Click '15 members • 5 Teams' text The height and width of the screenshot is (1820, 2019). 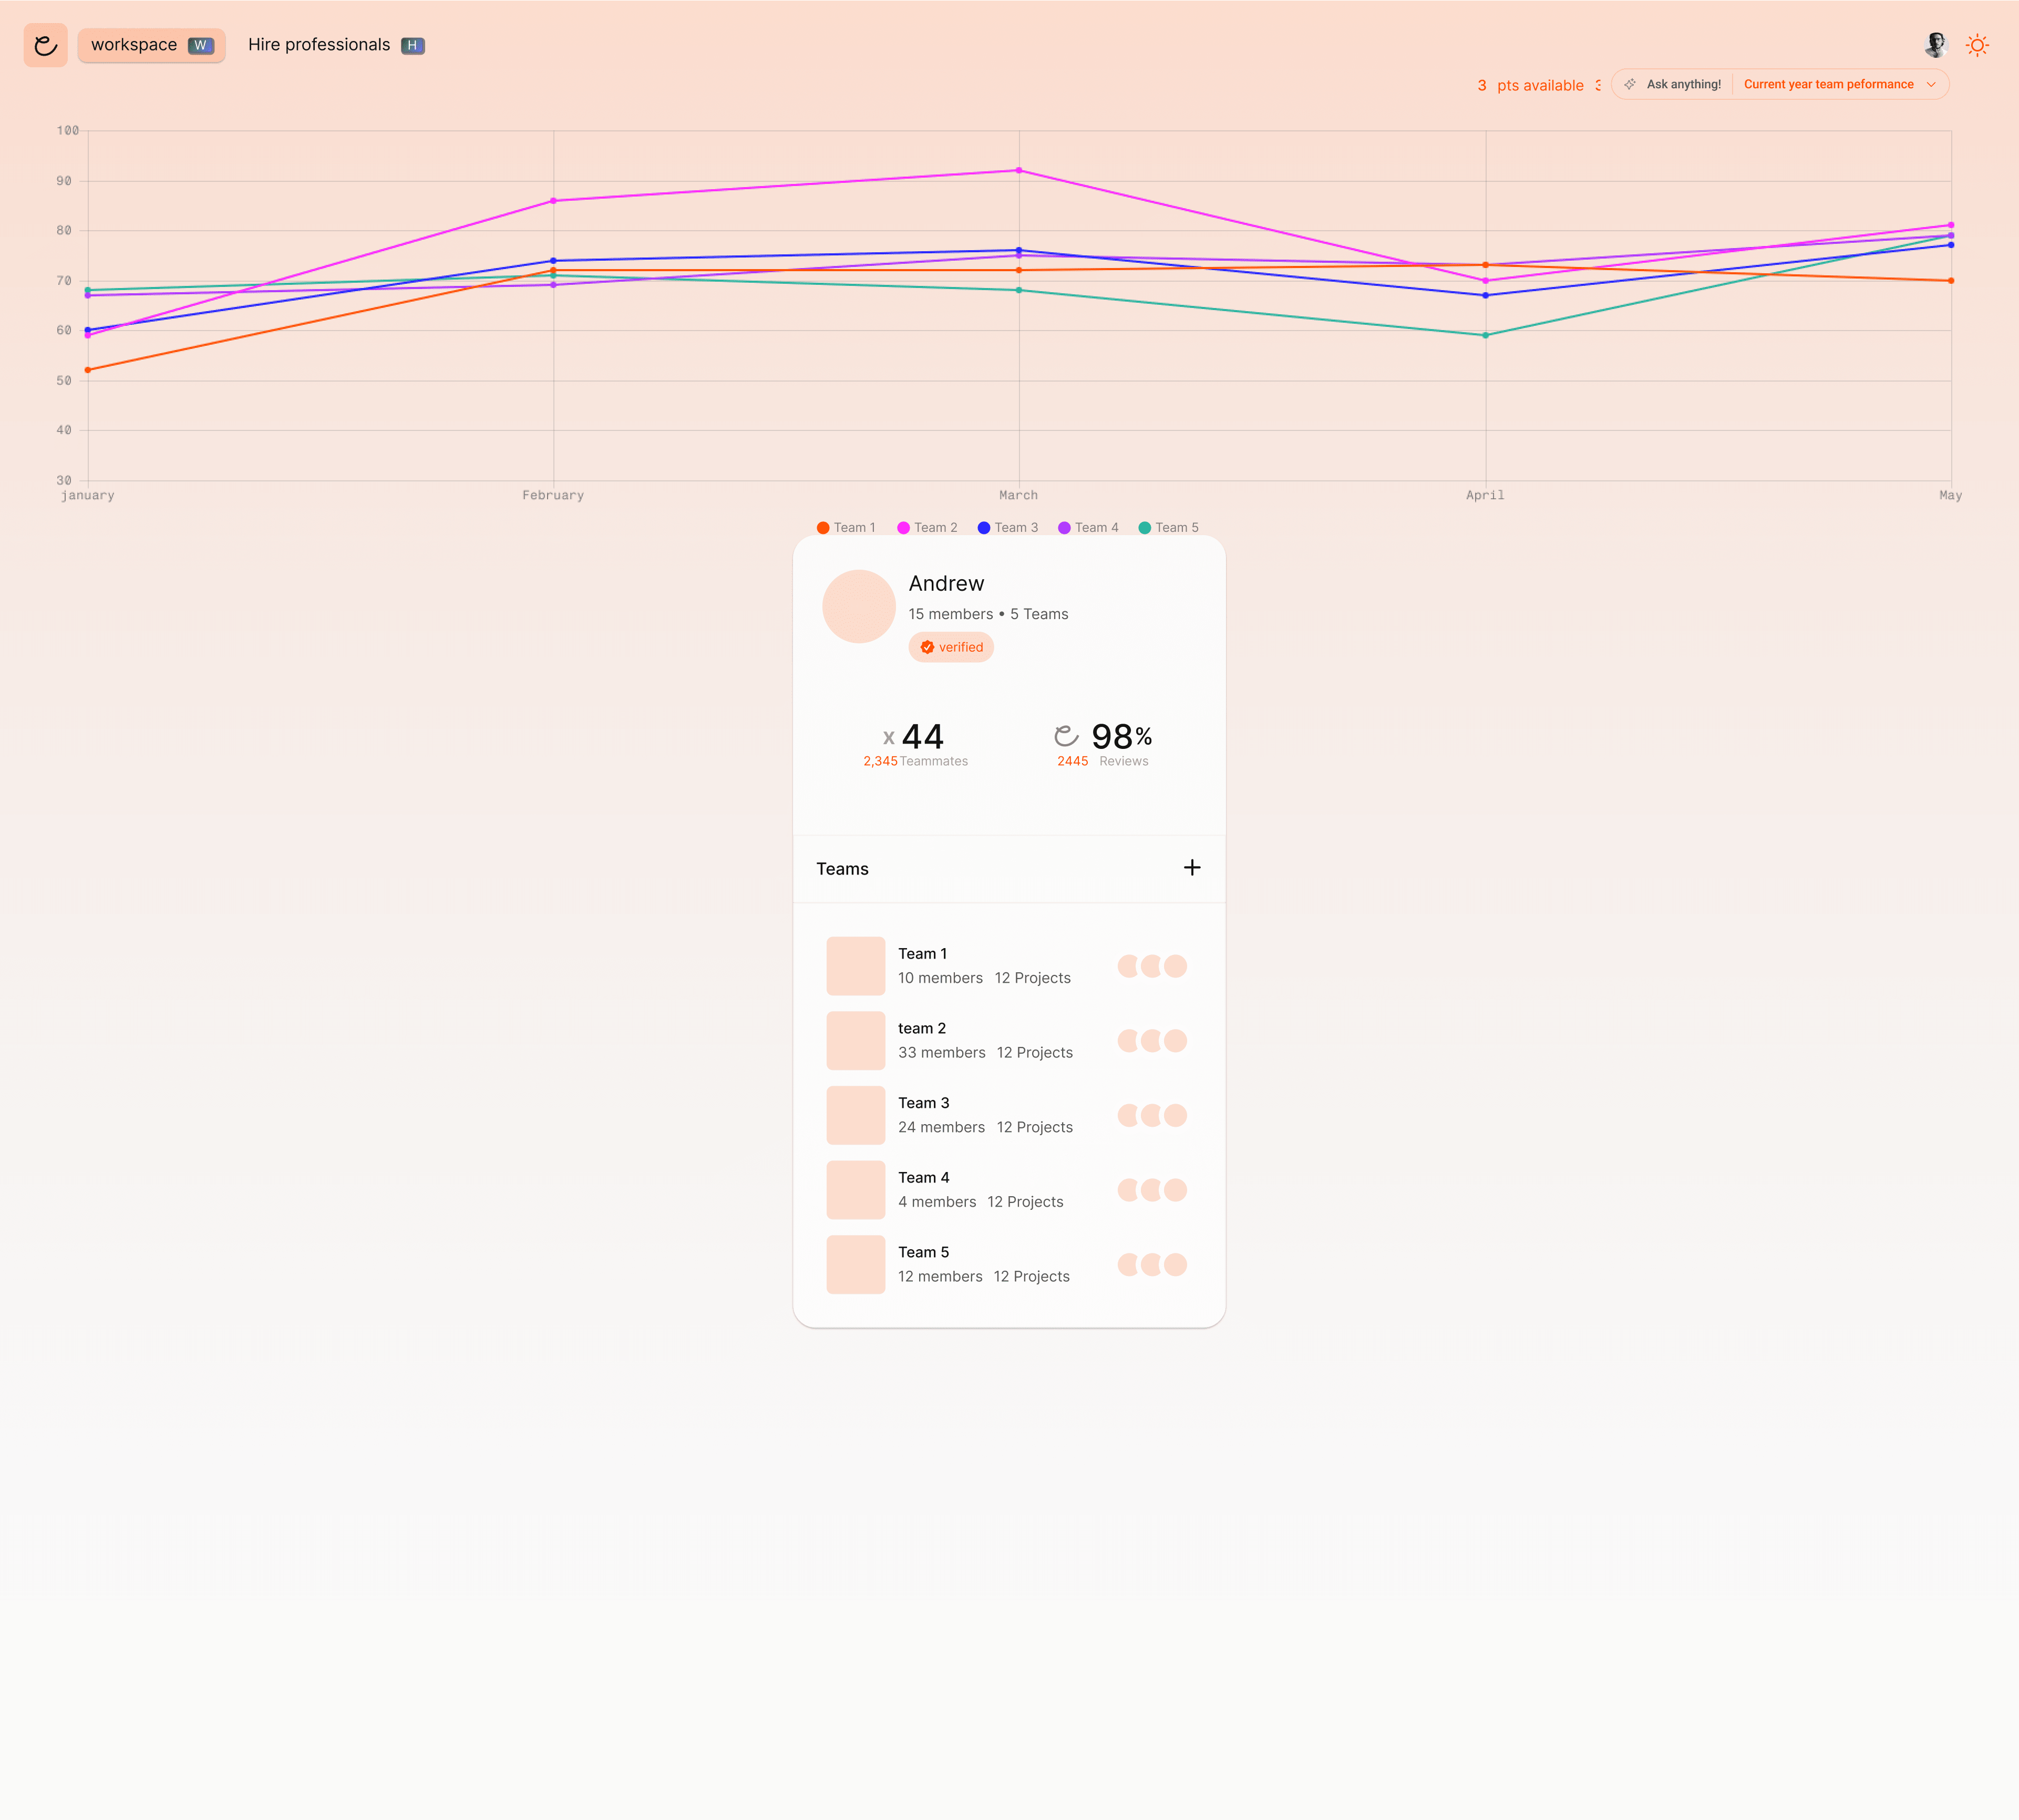pyautogui.click(x=988, y=614)
